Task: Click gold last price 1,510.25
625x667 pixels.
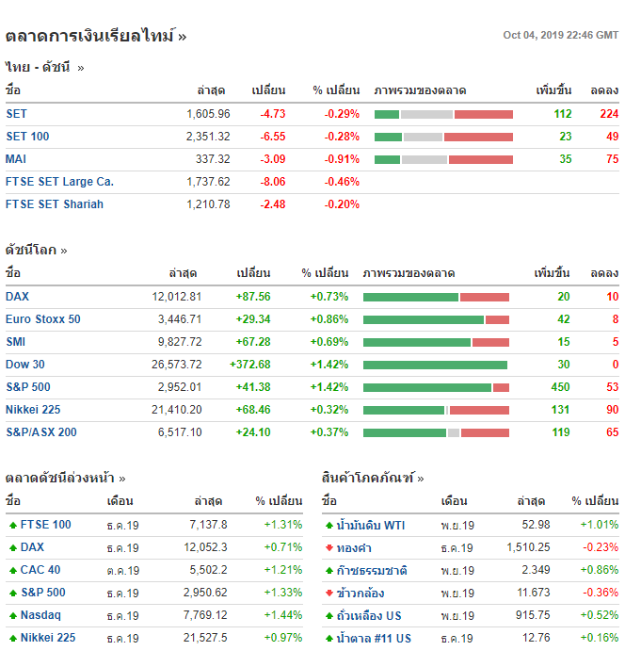Action: click(x=528, y=547)
